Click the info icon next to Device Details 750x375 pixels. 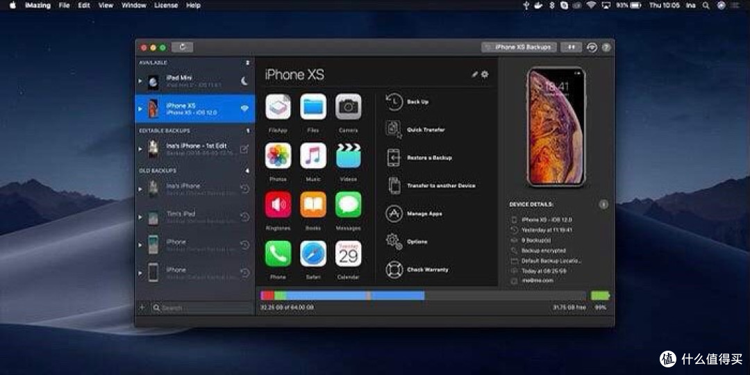[603, 204]
